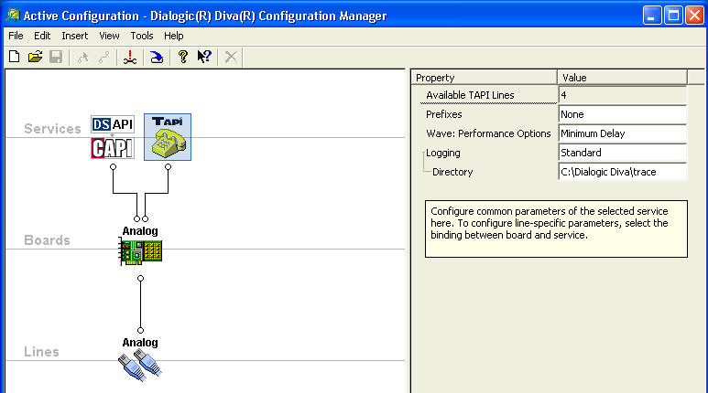This screenshot has height=393, width=708.
Task: Select the Analog line cable plugs icon
Action: 140,366
